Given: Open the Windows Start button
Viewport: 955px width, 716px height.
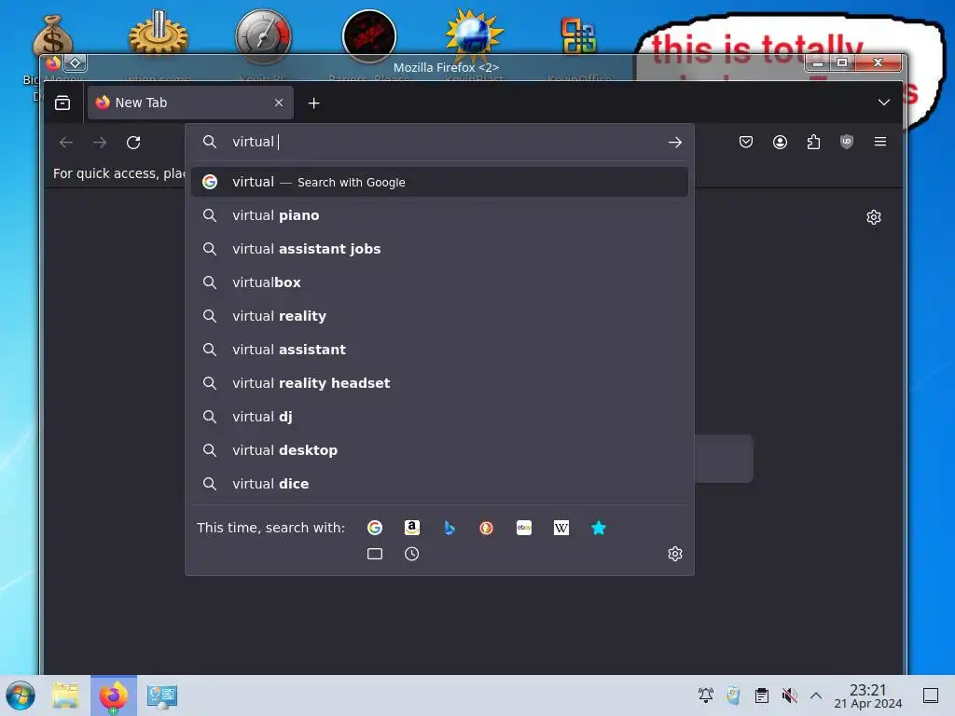Looking at the screenshot, I should pos(21,695).
